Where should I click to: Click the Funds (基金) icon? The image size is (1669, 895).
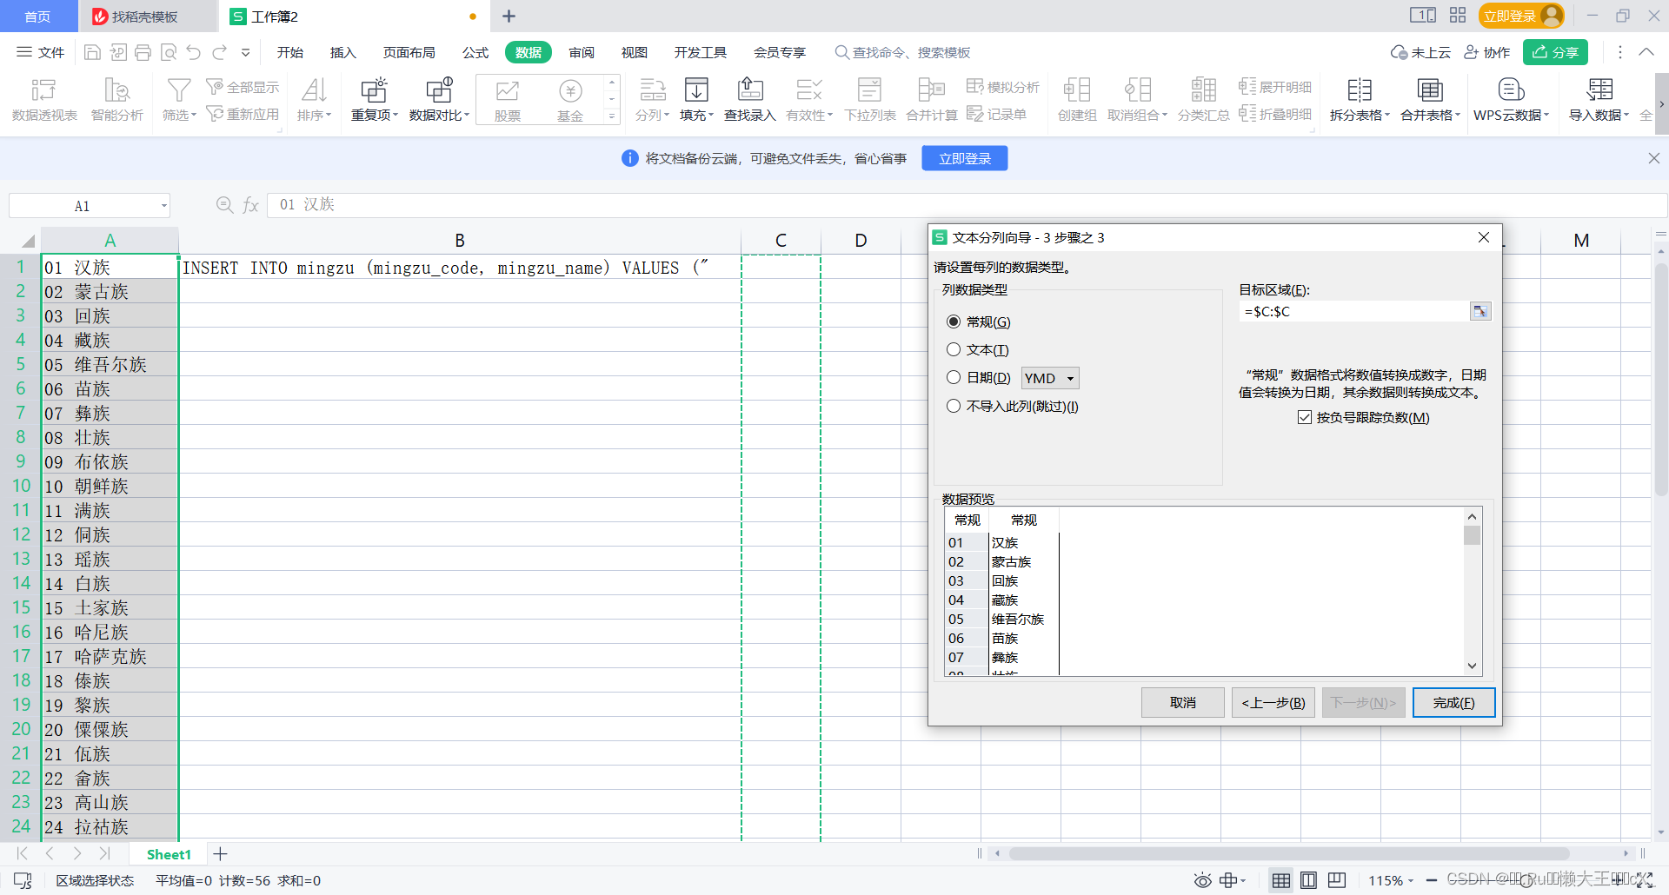pos(570,90)
